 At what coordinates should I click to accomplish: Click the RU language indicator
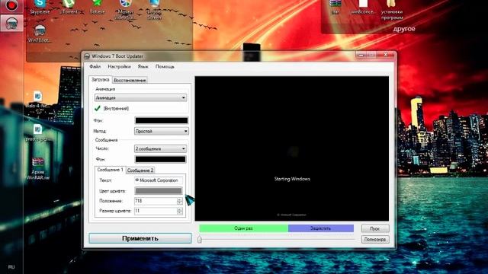11,267
